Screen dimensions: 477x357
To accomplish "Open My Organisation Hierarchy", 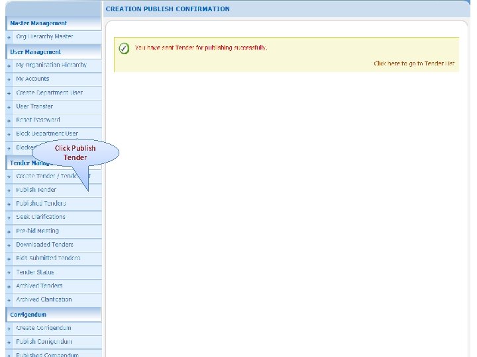I will tap(52, 65).
